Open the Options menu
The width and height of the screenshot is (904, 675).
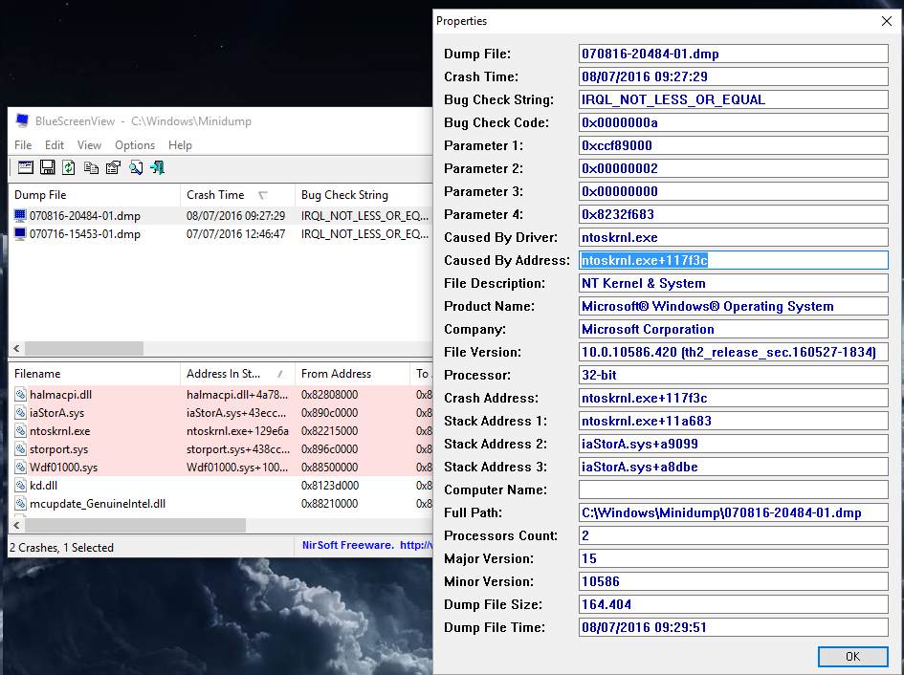[135, 145]
